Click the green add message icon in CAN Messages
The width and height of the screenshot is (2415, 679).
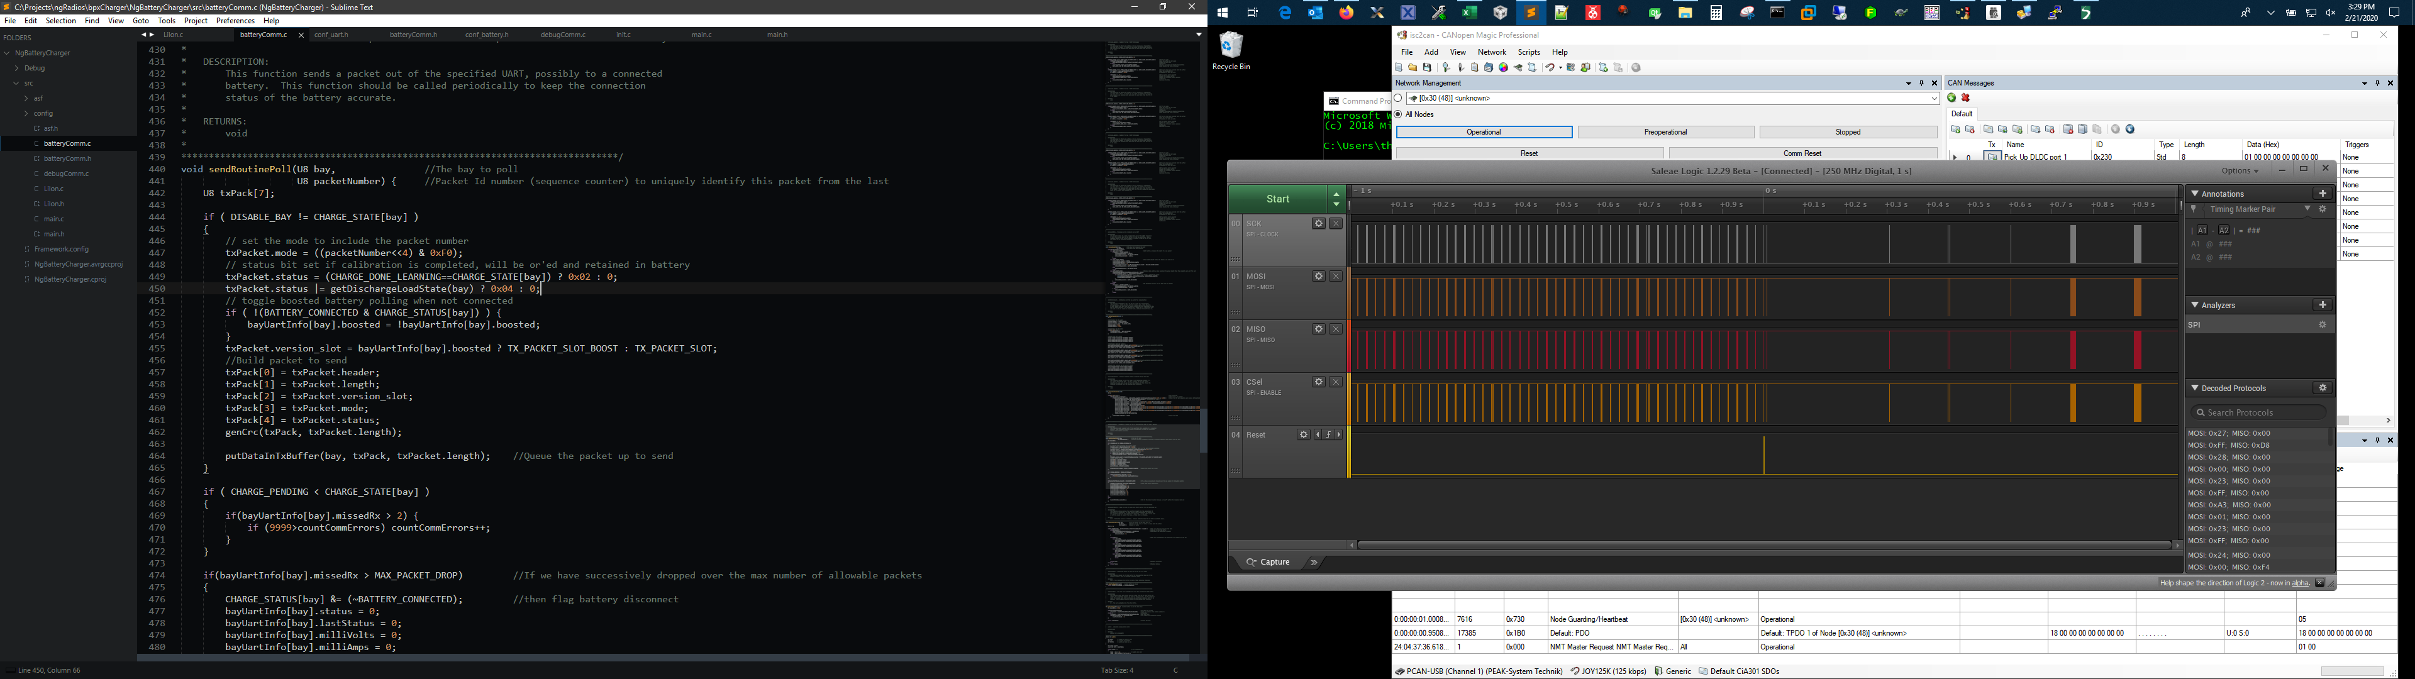click(x=1952, y=97)
